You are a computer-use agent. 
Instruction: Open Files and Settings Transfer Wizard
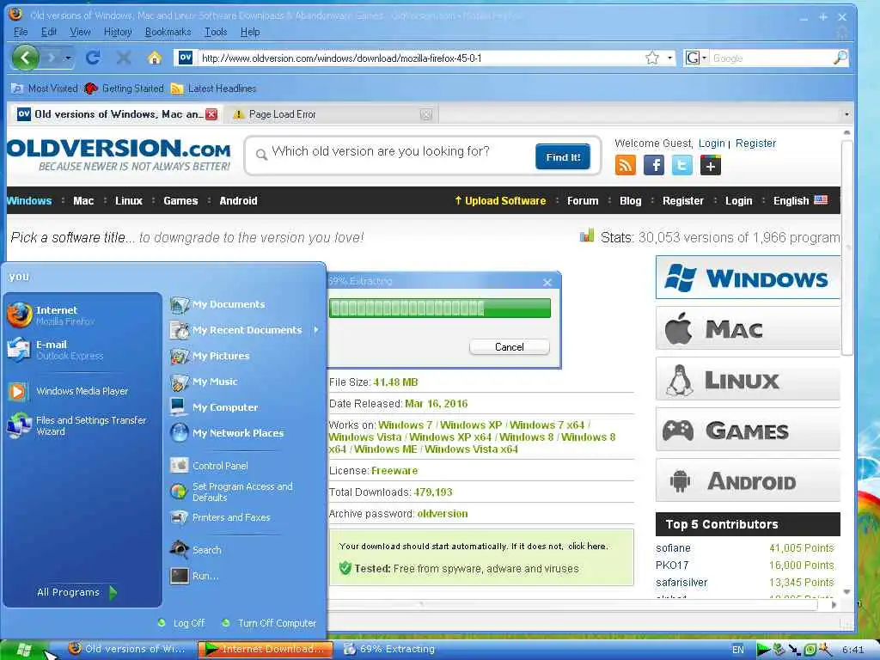click(x=82, y=425)
